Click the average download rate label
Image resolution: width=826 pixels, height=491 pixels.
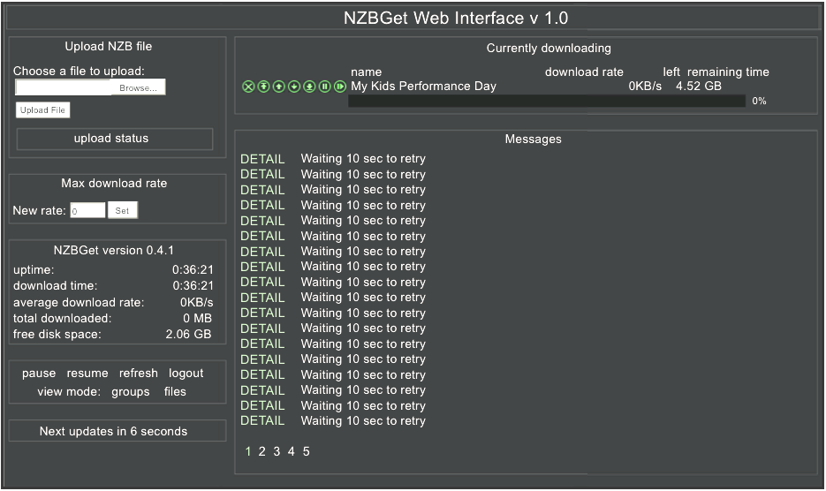point(79,302)
